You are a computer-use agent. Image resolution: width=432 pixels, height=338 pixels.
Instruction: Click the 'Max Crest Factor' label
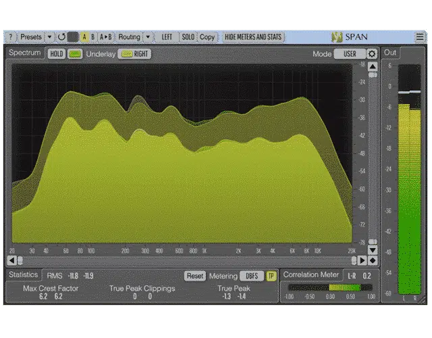tap(51, 289)
